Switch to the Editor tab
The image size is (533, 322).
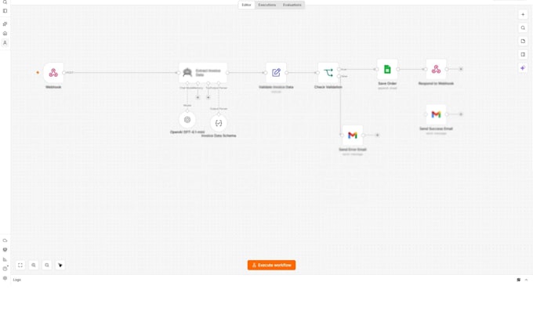(x=246, y=5)
